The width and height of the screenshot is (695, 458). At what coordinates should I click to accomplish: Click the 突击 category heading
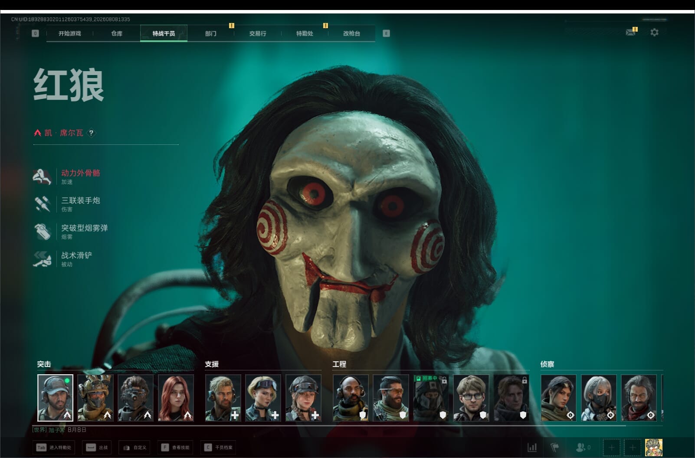point(44,364)
